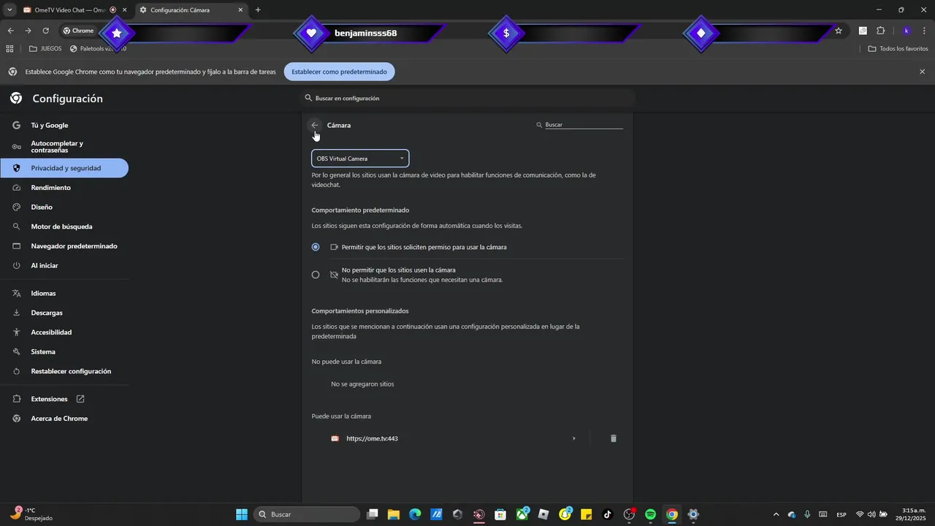Select the 'Configuración: Cámara' tab
The image size is (935, 526).
click(x=192, y=10)
